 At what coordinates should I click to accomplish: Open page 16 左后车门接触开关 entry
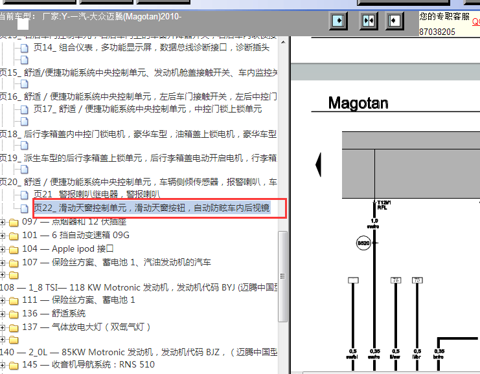click(x=139, y=96)
